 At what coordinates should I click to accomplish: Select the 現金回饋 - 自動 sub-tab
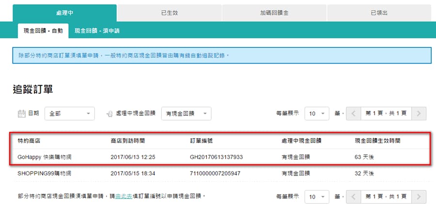tap(43, 31)
